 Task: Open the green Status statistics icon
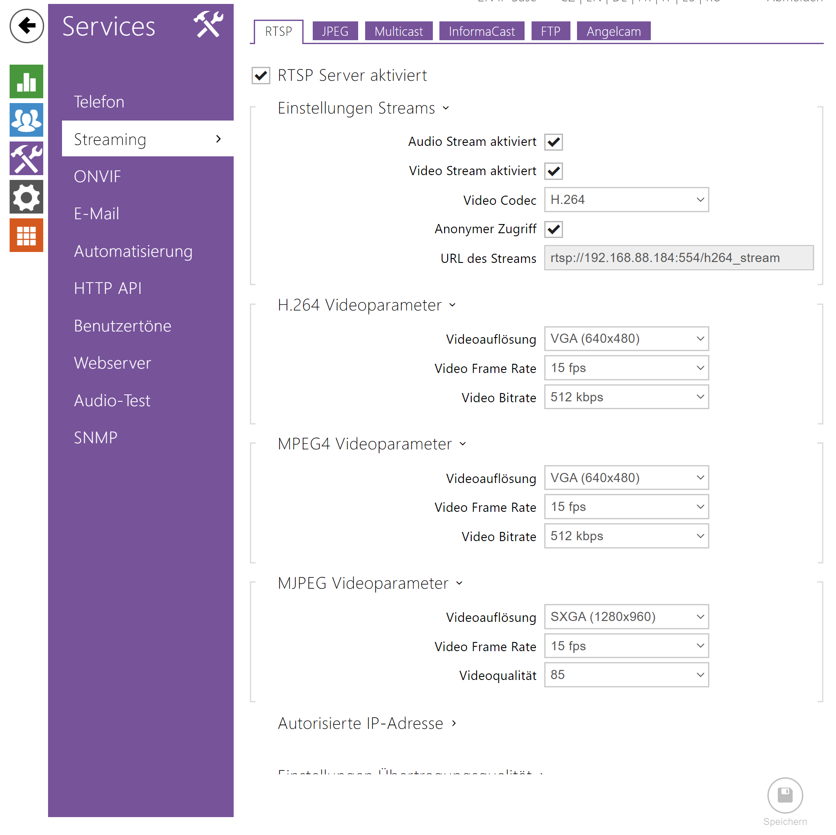(27, 82)
